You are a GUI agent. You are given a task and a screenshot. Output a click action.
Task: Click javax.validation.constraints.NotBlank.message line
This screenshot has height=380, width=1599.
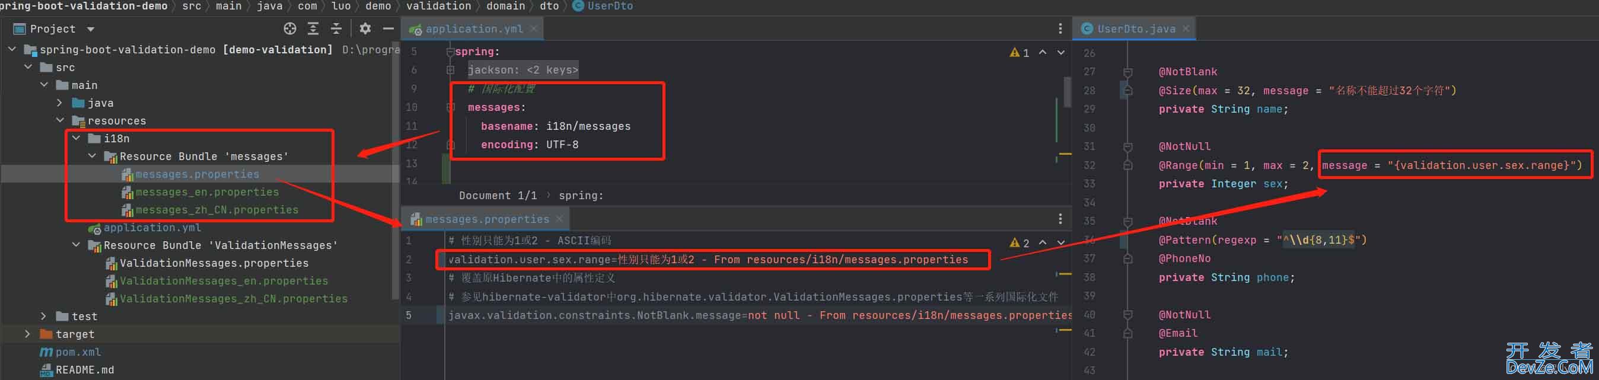pos(760,315)
